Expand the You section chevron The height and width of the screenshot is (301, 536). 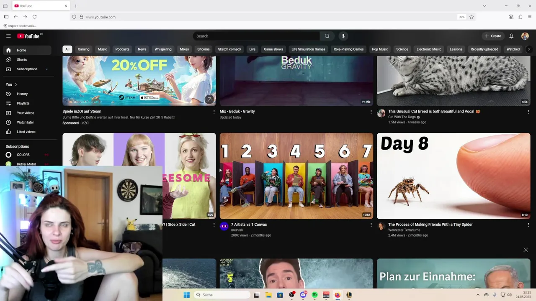coord(15,84)
